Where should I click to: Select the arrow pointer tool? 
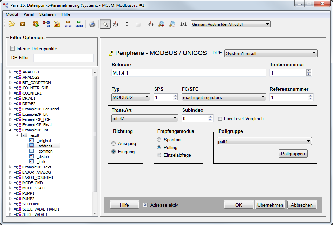pyautogui.click(x=105, y=24)
